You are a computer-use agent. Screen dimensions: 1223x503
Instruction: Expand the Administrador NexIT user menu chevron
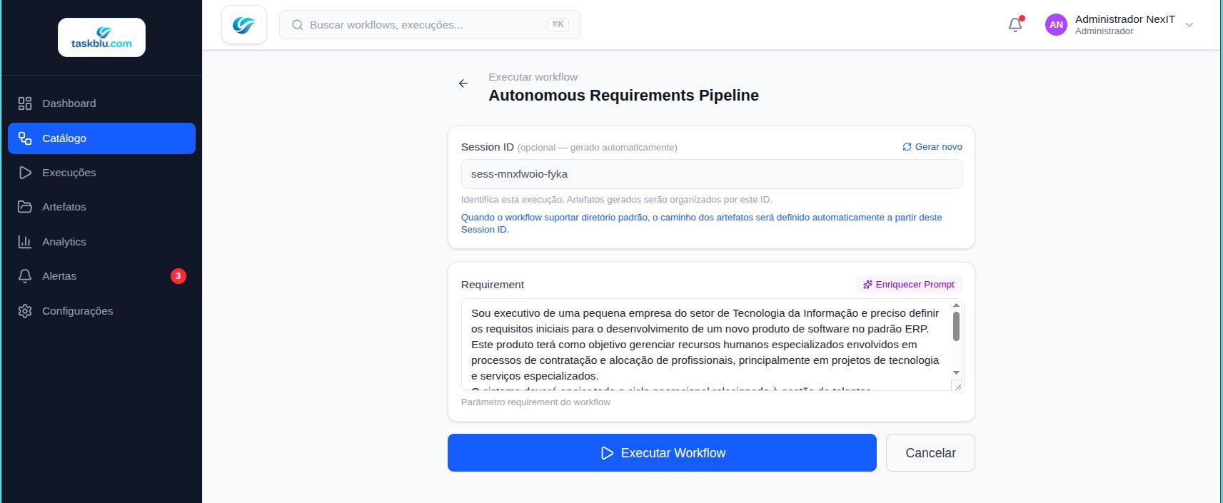[1189, 25]
